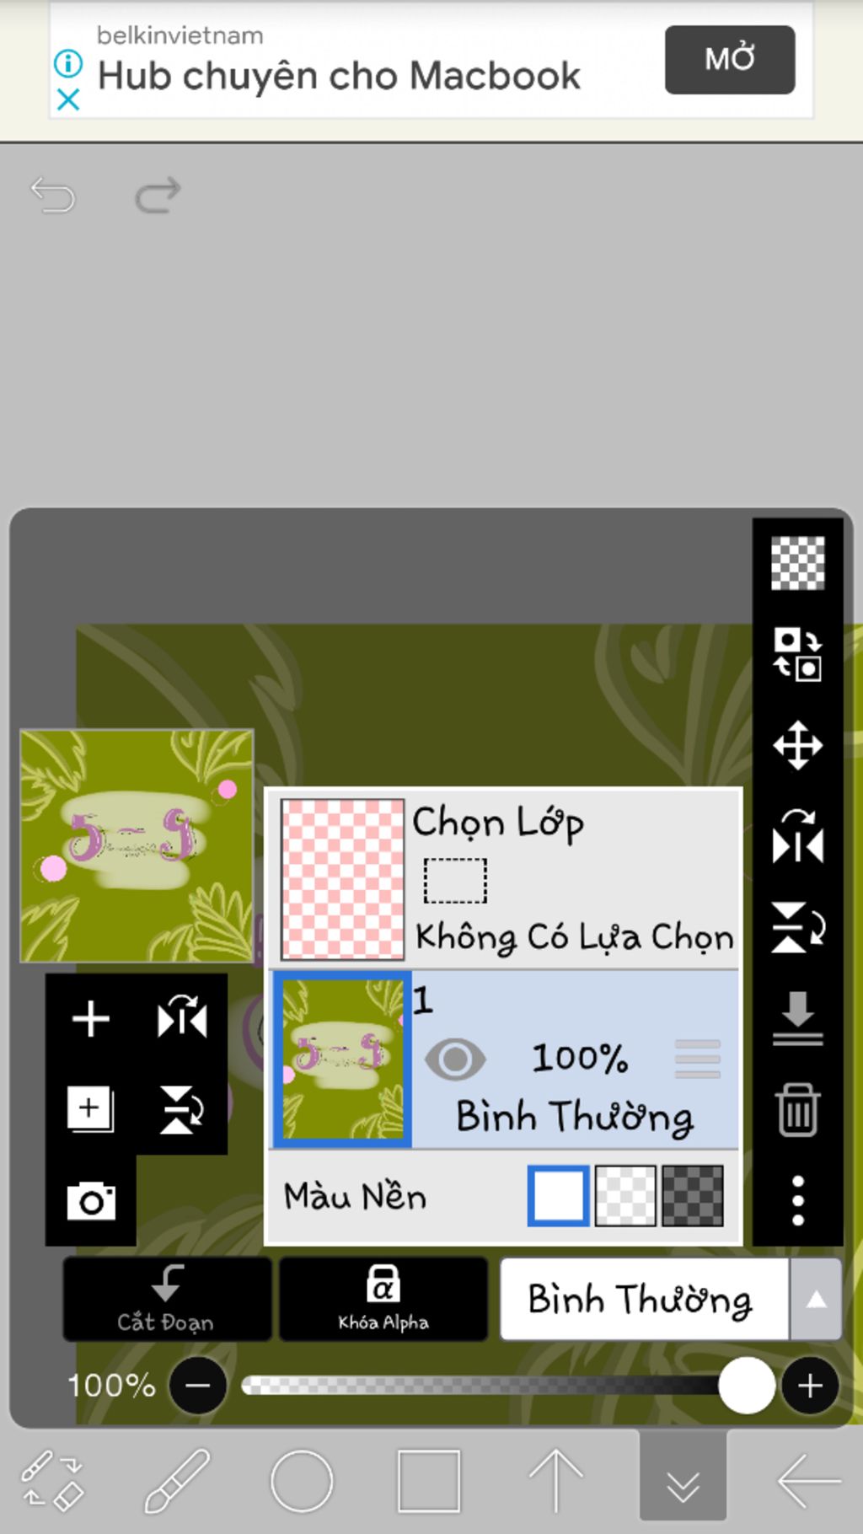This screenshot has width=863, height=1534.
Task: Add layer from camera icon
Action: [91, 1200]
